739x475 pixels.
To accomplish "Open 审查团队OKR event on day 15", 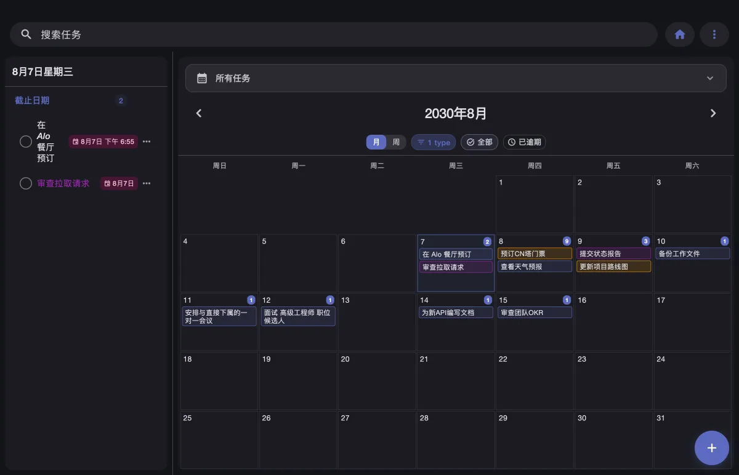I will tap(535, 313).
